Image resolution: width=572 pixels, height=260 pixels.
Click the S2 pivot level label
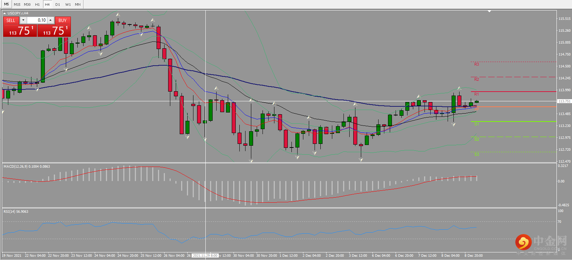477,139
